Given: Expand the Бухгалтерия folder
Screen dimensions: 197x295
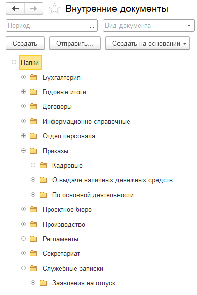Looking at the screenshot, I should coord(23,77).
